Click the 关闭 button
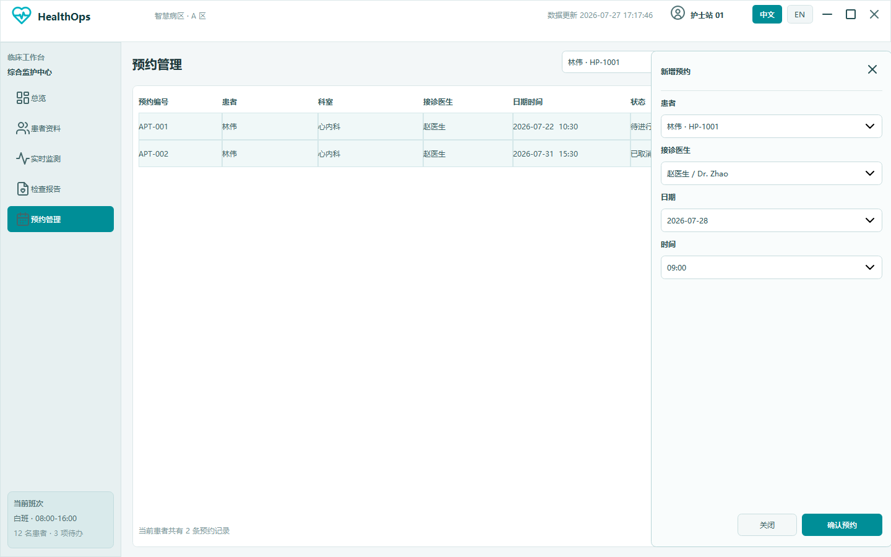 tap(767, 525)
